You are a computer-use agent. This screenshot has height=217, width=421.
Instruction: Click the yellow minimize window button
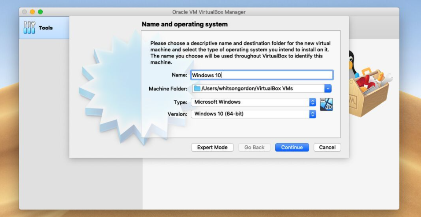(x=32, y=12)
